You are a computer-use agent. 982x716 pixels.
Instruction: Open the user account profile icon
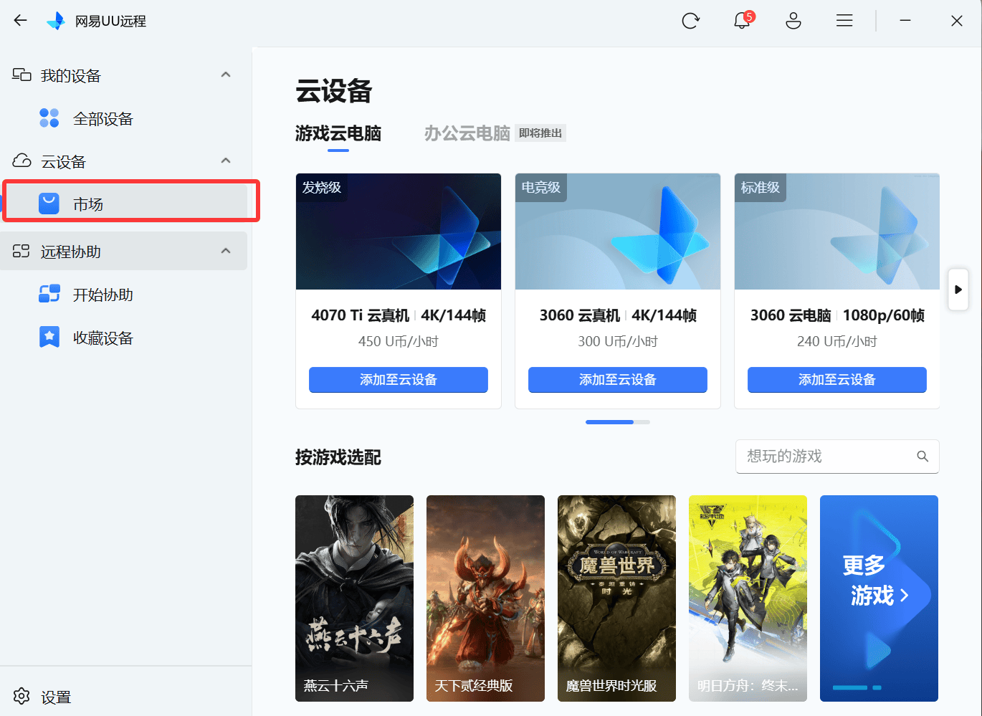(x=793, y=21)
